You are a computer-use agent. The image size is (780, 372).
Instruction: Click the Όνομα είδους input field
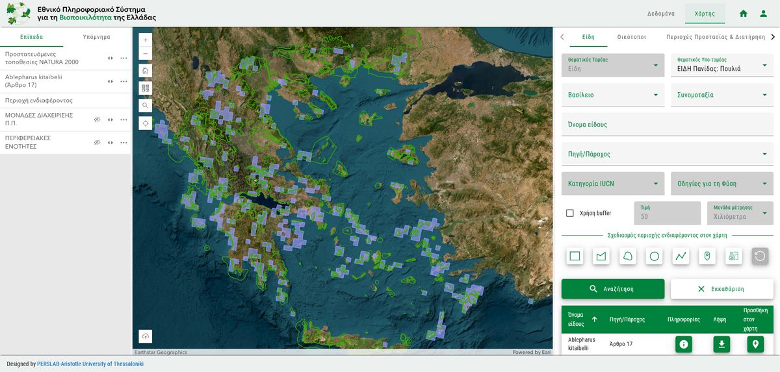667,125
